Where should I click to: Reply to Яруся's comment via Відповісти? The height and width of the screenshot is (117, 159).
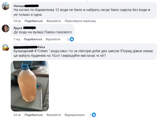(x=53, y=39)
